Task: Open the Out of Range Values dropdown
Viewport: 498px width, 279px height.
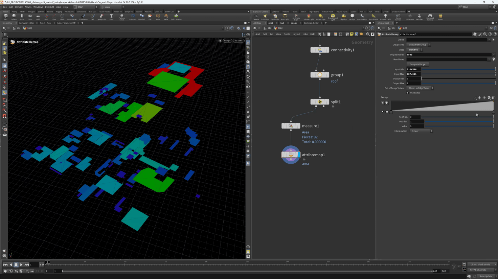Action: [420, 88]
